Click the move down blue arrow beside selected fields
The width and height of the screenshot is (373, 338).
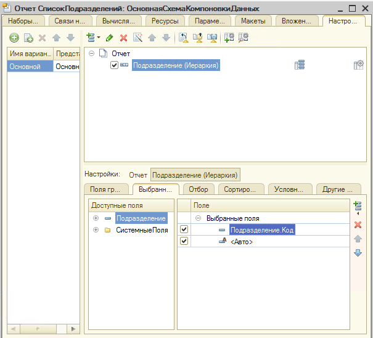pyautogui.click(x=358, y=253)
